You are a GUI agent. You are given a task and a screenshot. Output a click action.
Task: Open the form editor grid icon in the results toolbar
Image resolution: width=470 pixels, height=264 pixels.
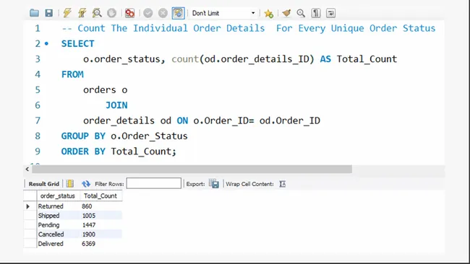tap(70, 184)
